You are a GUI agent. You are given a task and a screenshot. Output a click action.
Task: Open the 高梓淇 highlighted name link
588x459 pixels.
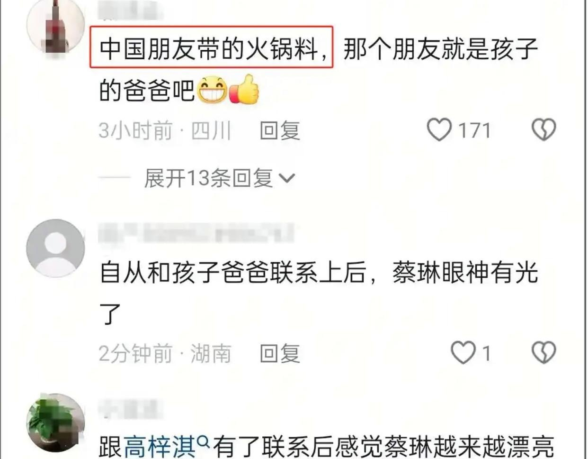160,446
